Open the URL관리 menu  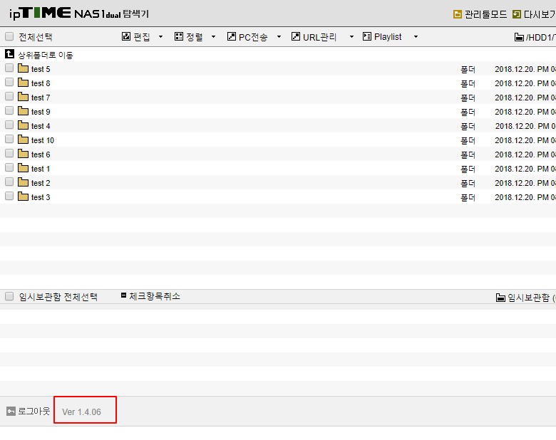pos(319,37)
